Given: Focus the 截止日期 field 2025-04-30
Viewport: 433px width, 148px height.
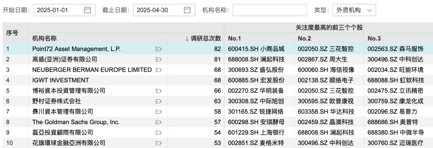Looking at the screenshot, I should coord(164,10).
